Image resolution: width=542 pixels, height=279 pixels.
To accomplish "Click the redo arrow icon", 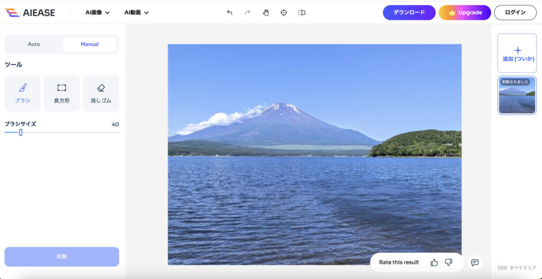I will click(x=248, y=13).
